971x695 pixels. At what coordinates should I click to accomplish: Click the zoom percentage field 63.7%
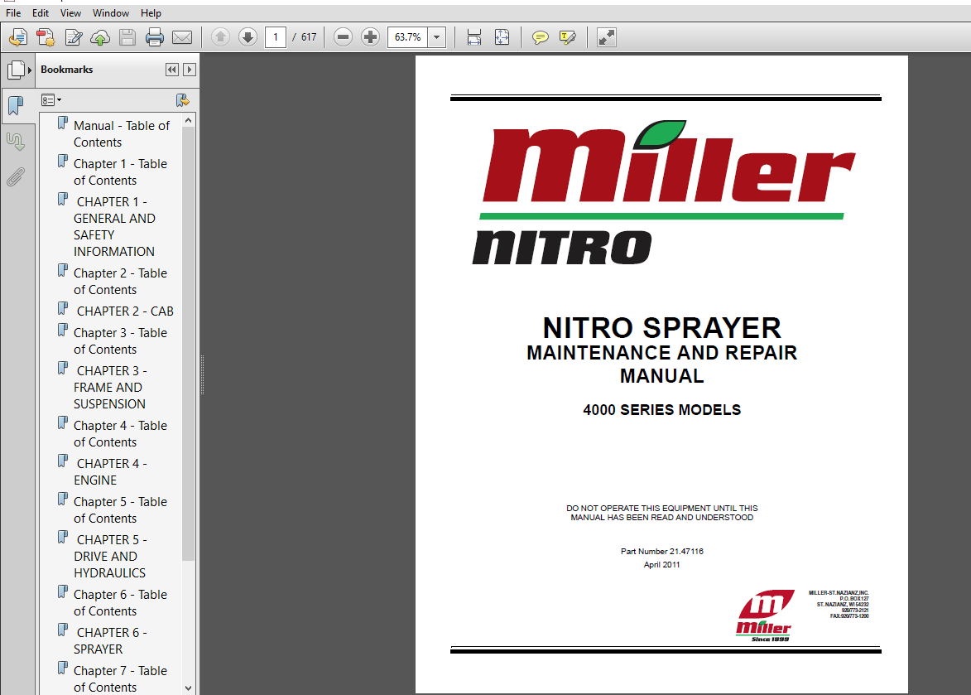tap(408, 37)
